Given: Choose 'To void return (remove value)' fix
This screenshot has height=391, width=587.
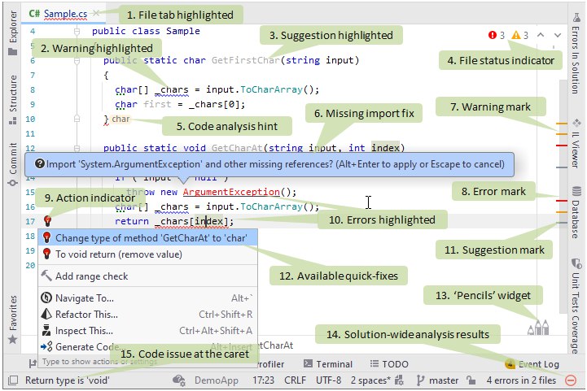Looking at the screenshot, I should [147, 254].
